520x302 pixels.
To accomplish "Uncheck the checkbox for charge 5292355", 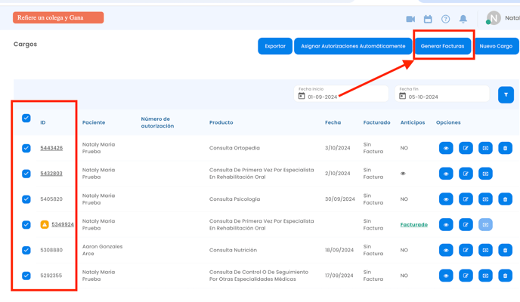I will pyautogui.click(x=26, y=276).
